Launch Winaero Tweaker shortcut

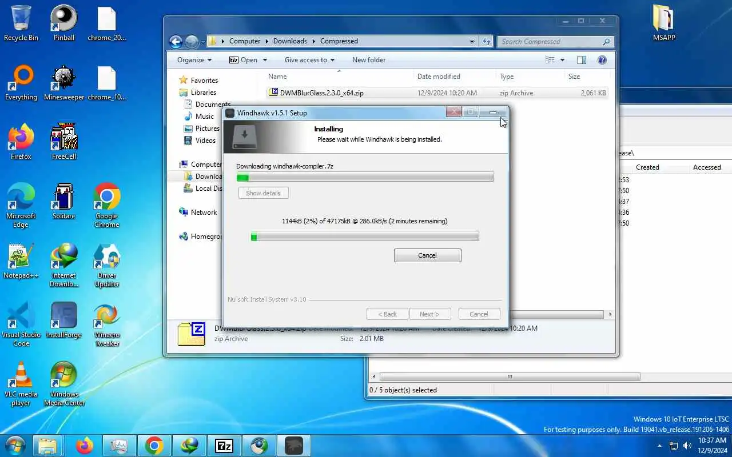(x=107, y=324)
